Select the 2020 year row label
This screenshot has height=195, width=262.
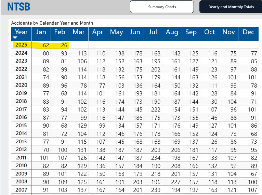click(21, 85)
